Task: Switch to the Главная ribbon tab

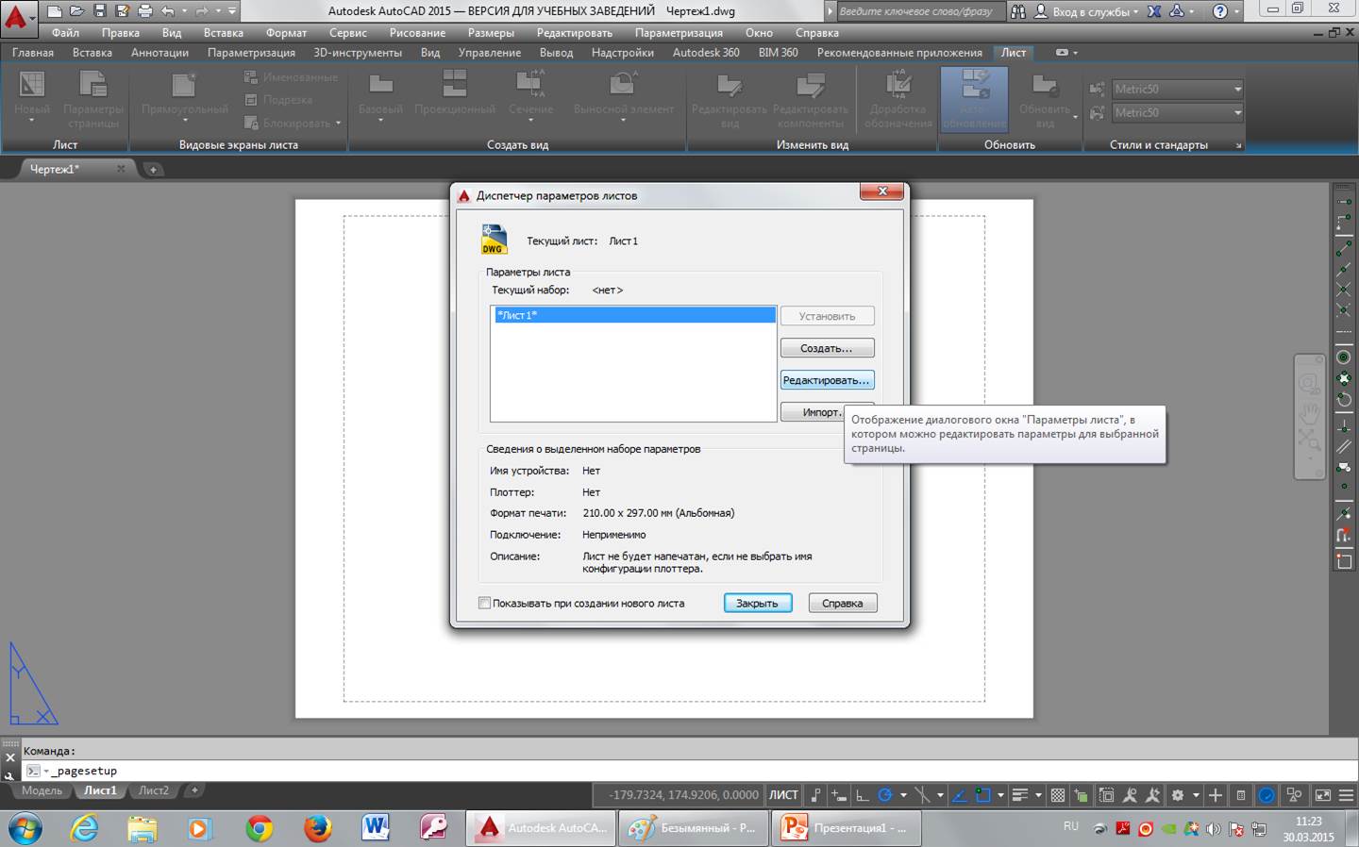Action: click(33, 53)
